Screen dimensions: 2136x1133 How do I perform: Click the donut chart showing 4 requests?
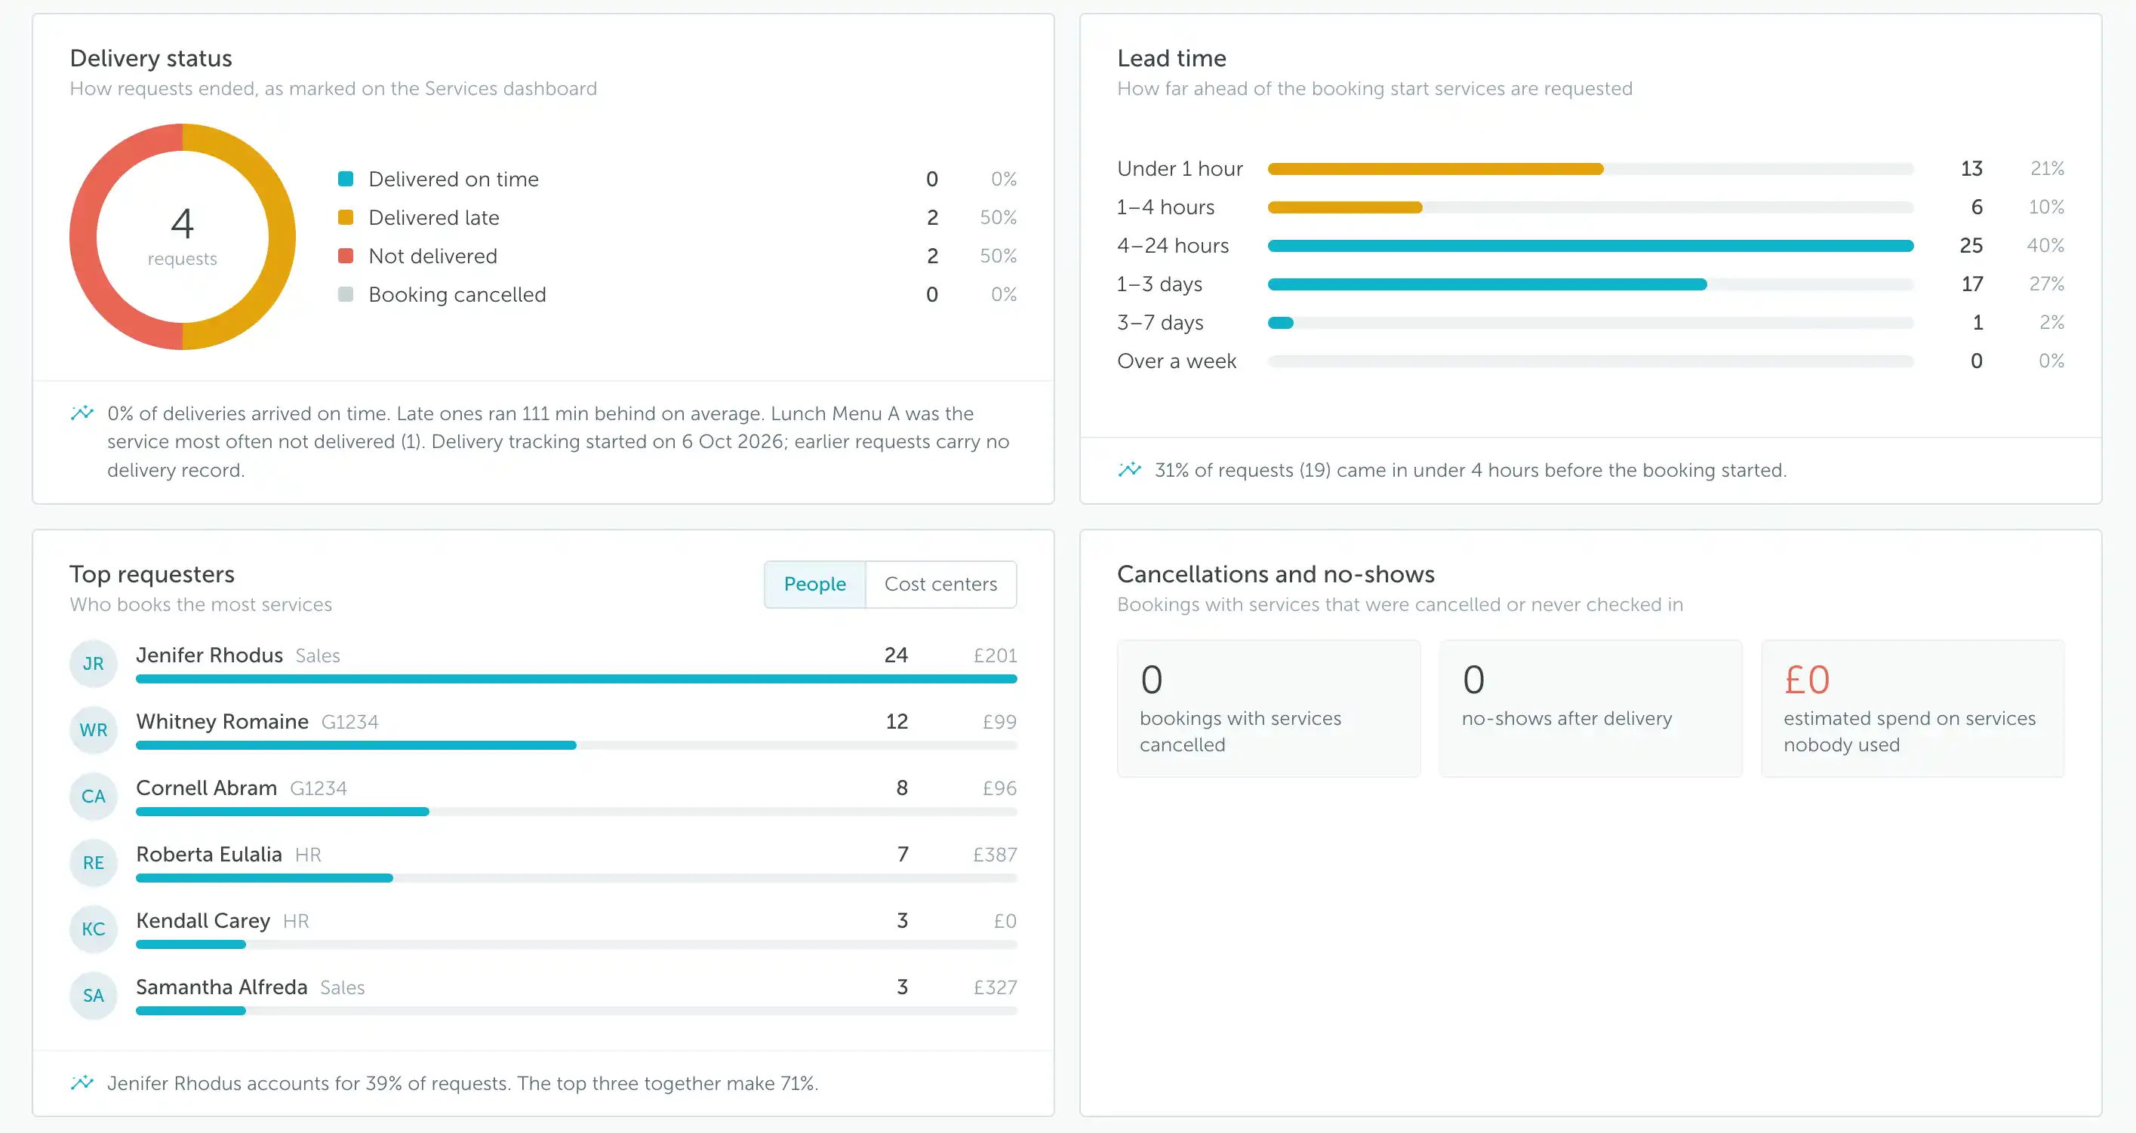pos(183,237)
